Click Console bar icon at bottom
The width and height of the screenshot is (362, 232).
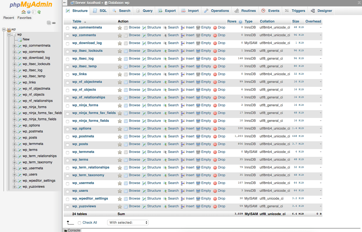[x=66, y=230]
